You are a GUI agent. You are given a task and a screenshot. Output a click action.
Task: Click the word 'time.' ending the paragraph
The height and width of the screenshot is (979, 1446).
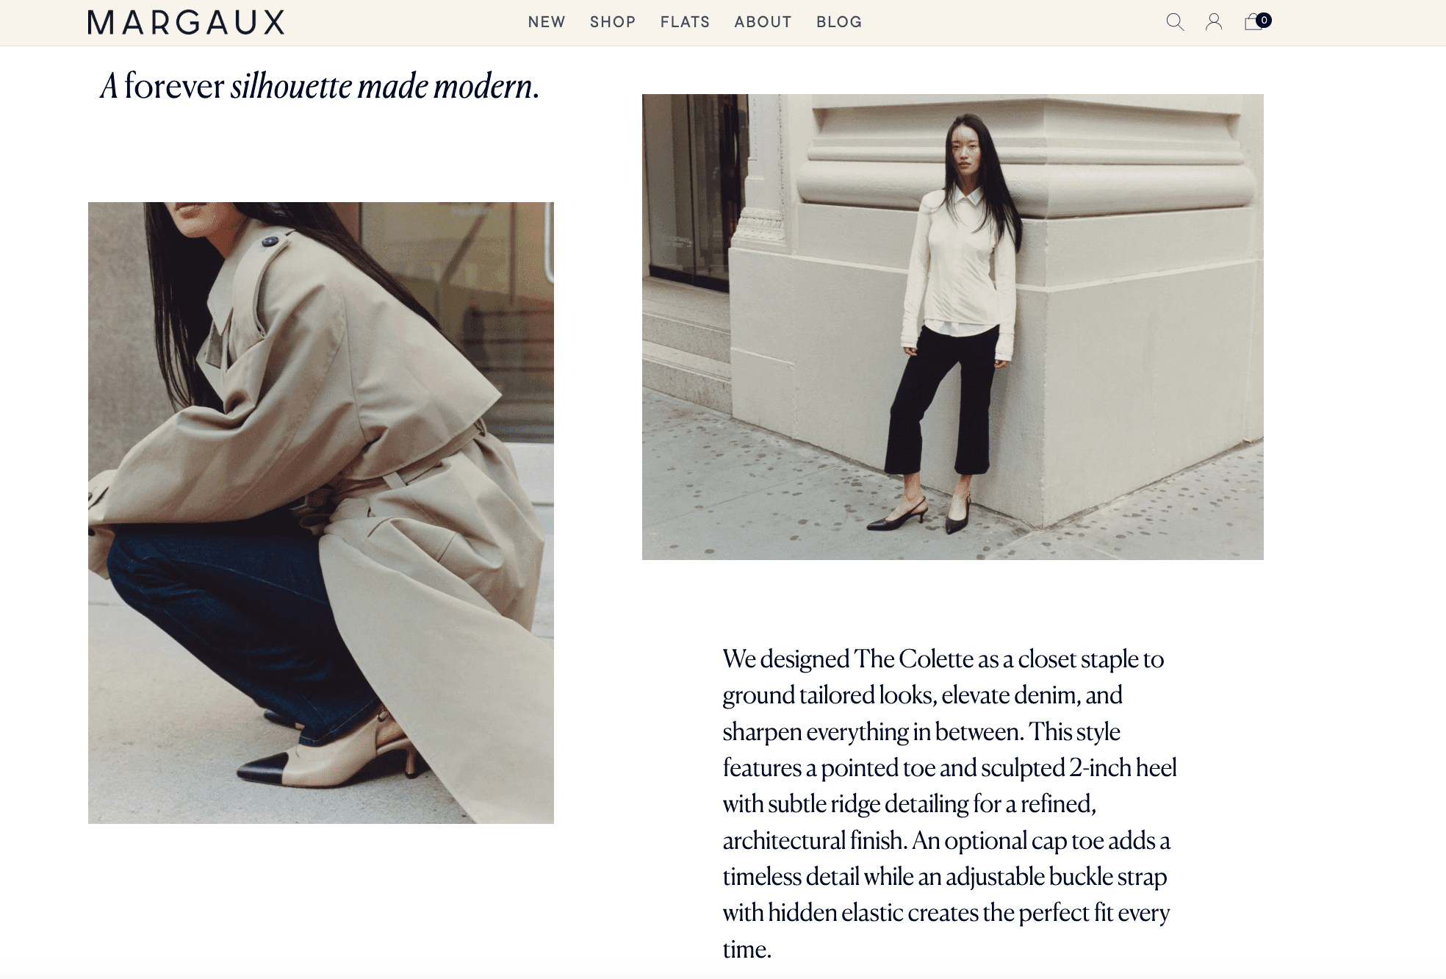(747, 949)
